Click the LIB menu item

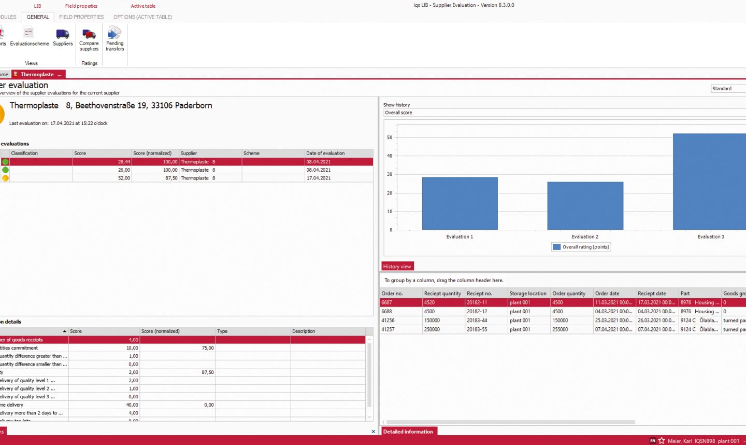click(x=37, y=6)
